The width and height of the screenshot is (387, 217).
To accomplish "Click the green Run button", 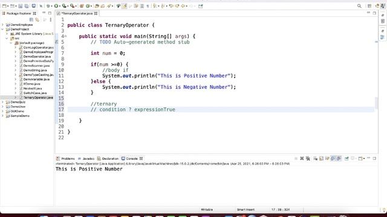I will [56, 6].
